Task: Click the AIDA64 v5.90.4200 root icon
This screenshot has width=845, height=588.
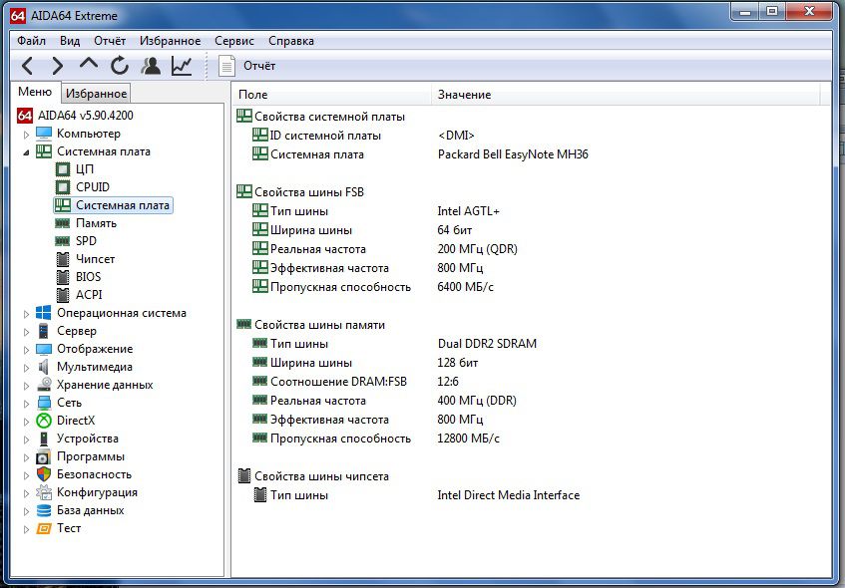Action: pyautogui.click(x=25, y=116)
